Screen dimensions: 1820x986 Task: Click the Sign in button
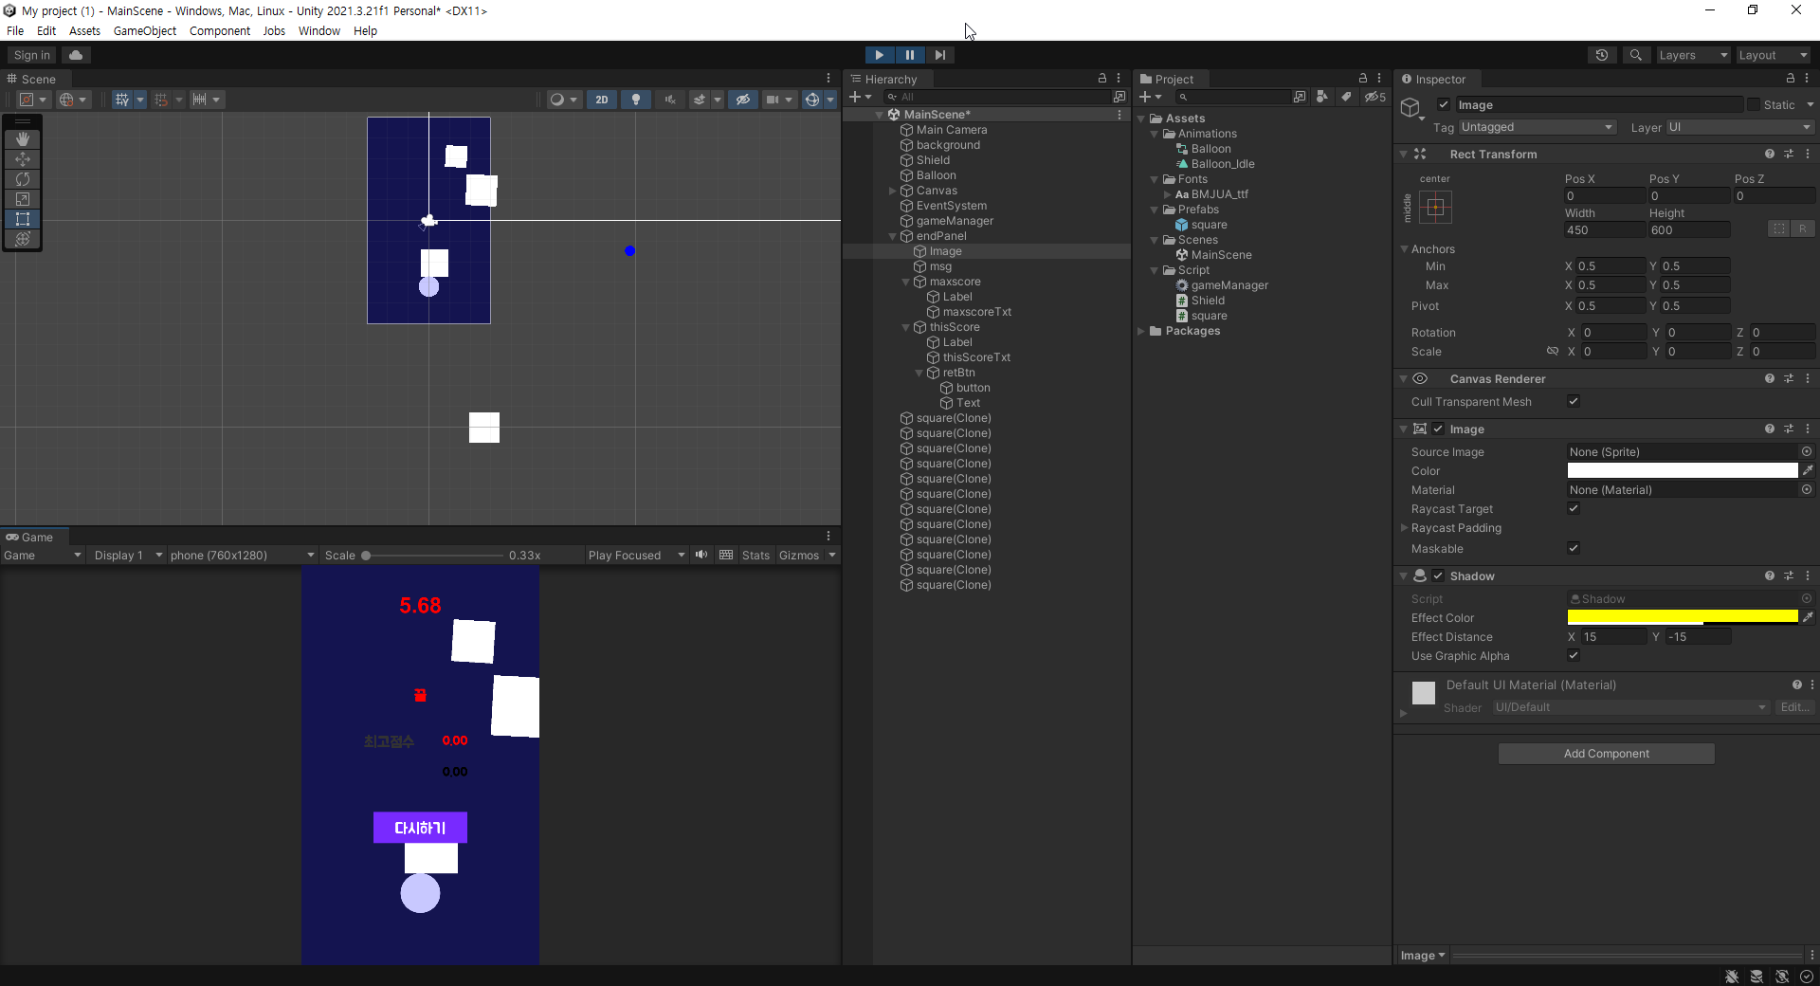pyautogui.click(x=32, y=55)
